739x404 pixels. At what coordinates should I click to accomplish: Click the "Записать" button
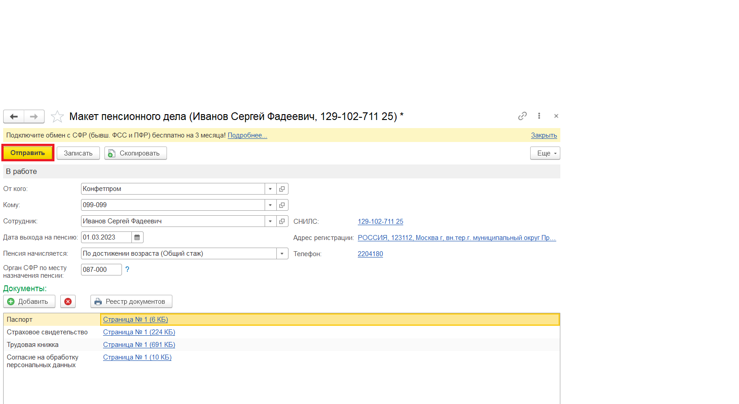[x=78, y=153]
